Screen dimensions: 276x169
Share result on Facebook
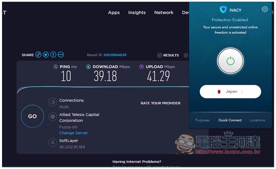pos(53,55)
